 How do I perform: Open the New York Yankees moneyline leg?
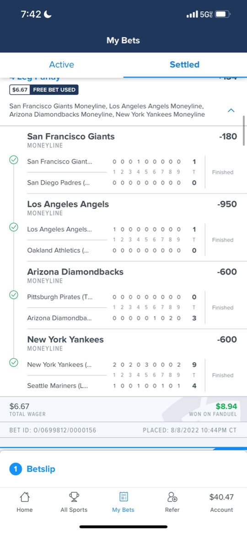coord(65,339)
